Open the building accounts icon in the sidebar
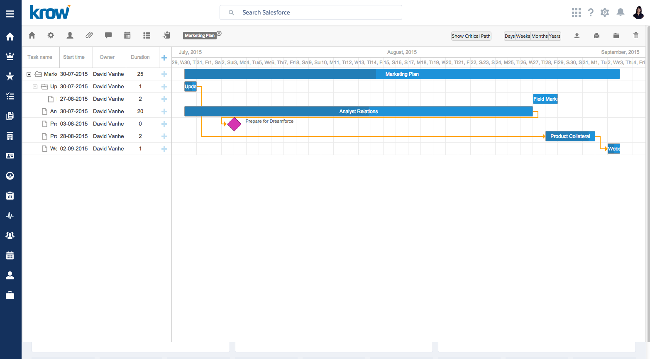The height and width of the screenshot is (359, 650). click(x=10, y=136)
